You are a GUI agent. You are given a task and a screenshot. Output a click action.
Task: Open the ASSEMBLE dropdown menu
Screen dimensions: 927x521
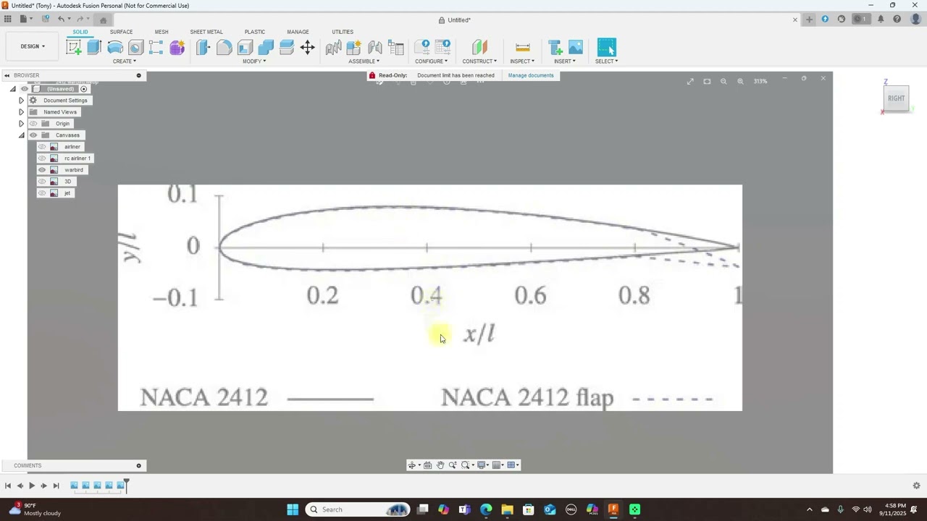click(364, 62)
